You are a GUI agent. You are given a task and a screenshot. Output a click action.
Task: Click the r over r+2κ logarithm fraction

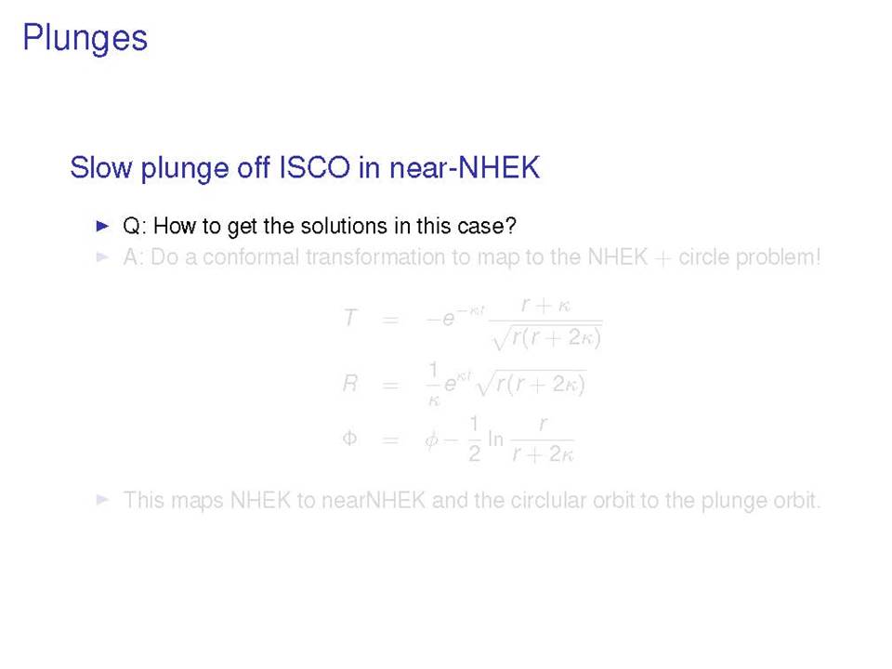[x=542, y=439]
